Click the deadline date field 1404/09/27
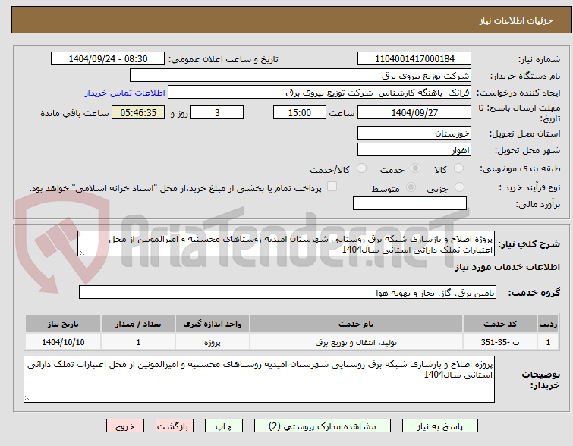Viewport: 573px width, 446px height. pos(414,112)
